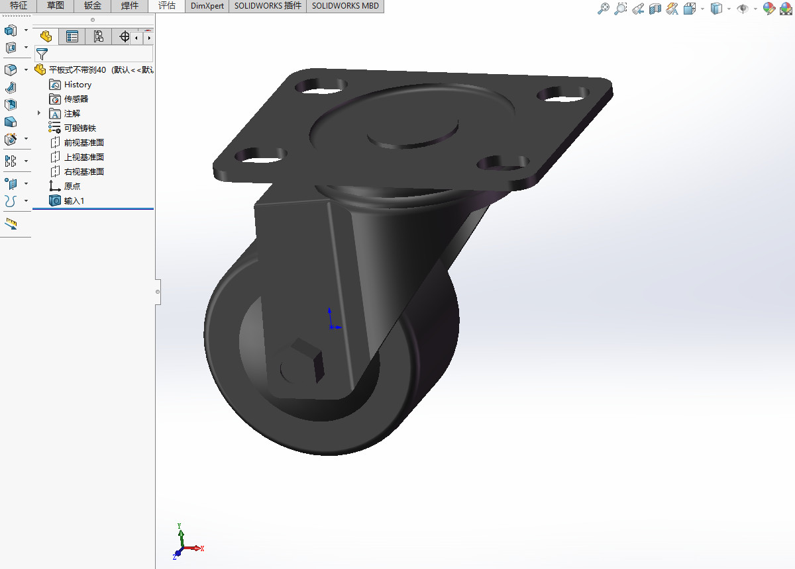The width and height of the screenshot is (795, 569).
Task: Click the Linear Pattern tool icon
Action: point(11,161)
